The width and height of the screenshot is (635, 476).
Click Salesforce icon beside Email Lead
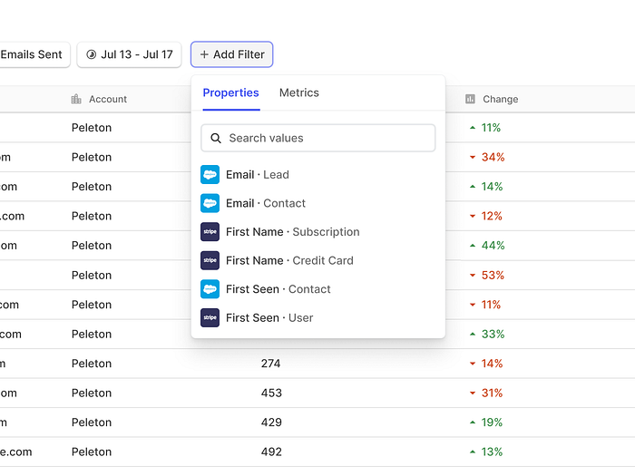tap(210, 174)
